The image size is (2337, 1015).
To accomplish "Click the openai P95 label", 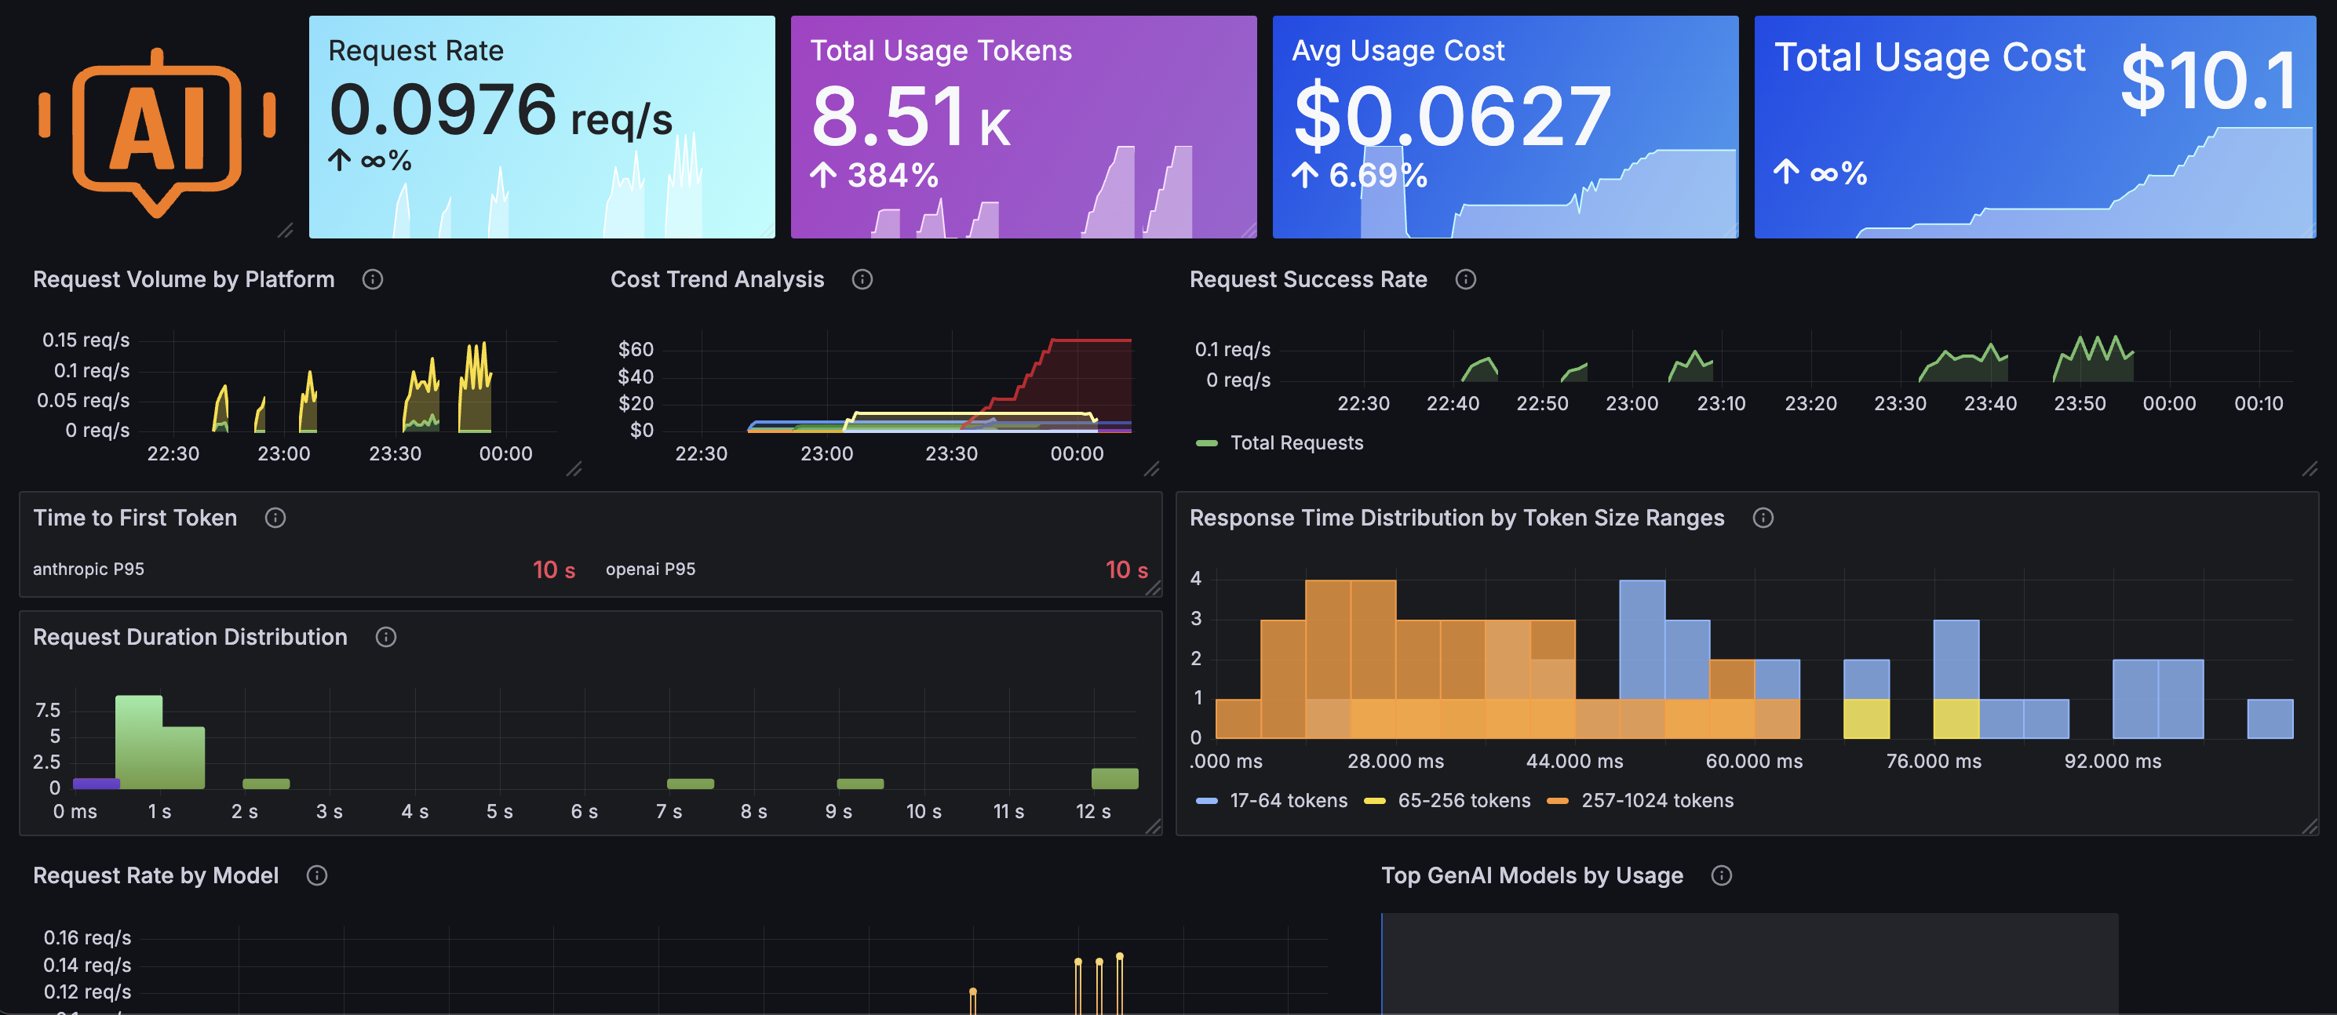I will click(x=650, y=569).
